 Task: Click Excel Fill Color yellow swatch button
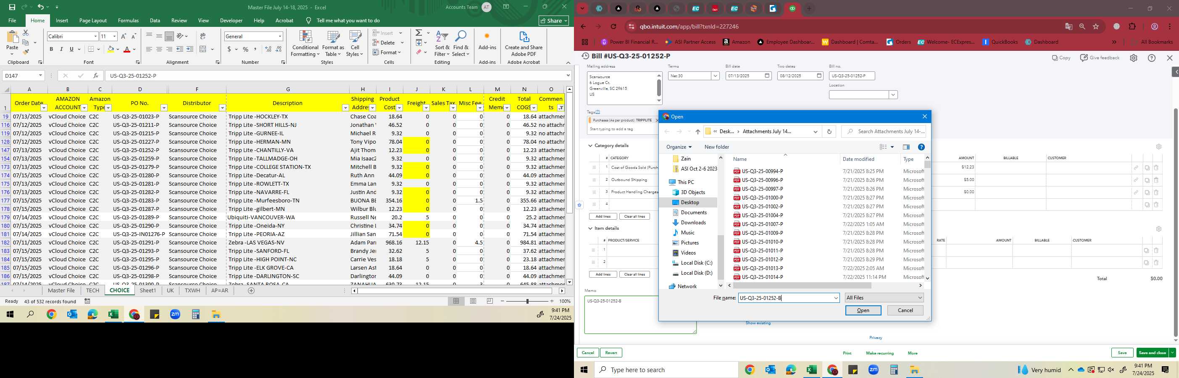tap(111, 49)
